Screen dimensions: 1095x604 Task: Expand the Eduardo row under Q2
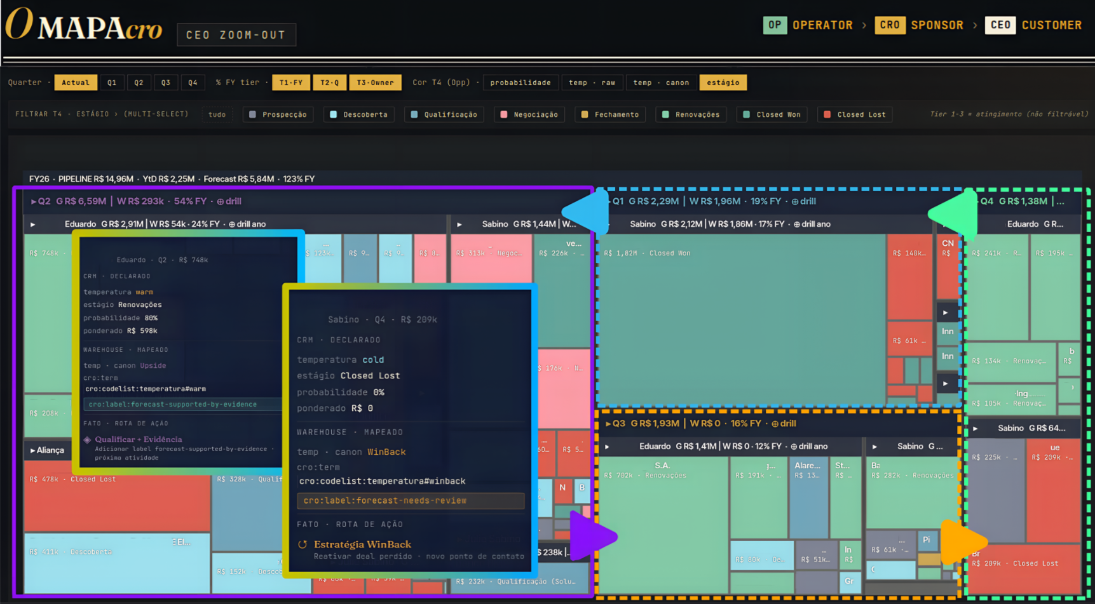point(32,224)
